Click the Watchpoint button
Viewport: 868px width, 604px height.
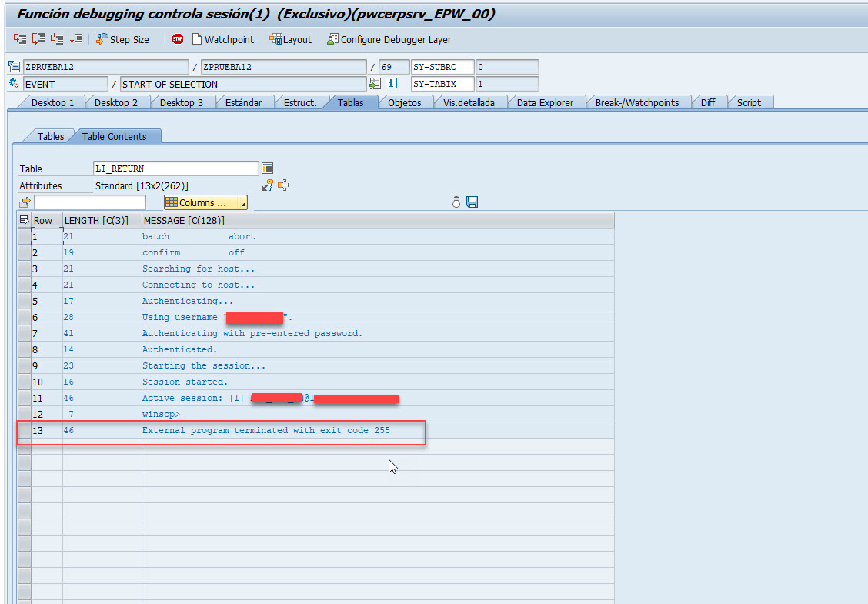coord(222,39)
